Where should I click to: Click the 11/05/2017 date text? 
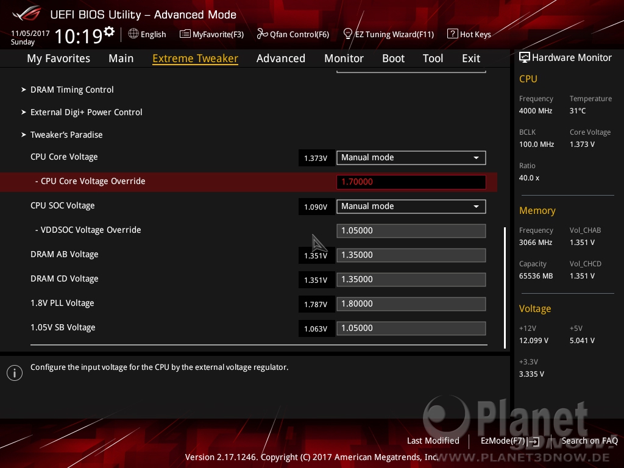pyautogui.click(x=30, y=34)
